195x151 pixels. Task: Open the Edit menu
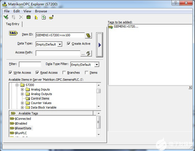pos(17,11)
